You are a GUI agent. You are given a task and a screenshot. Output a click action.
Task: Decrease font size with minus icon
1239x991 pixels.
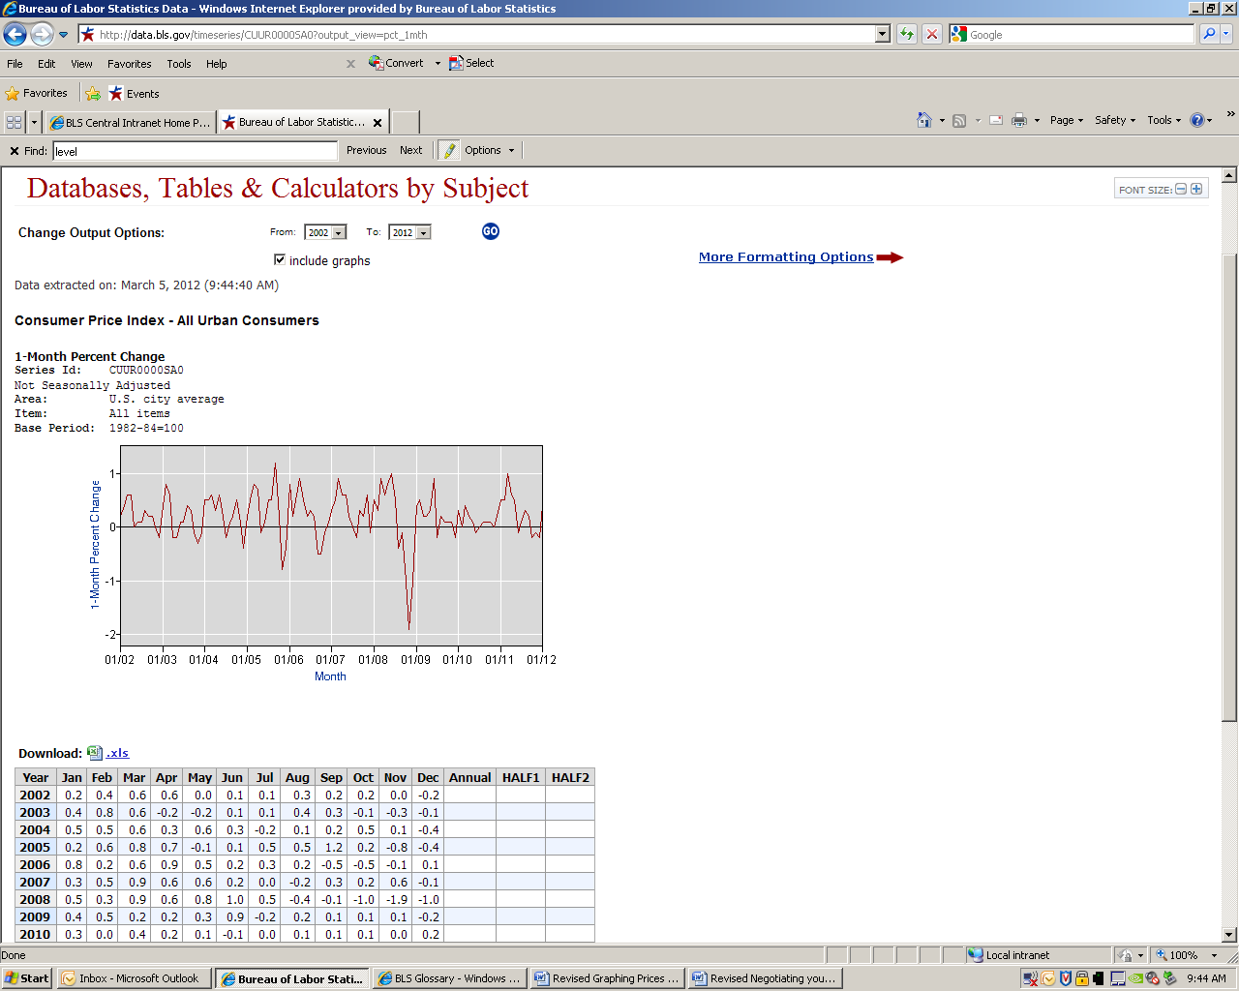pos(1181,189)
